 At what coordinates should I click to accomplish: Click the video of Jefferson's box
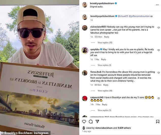tap(40, 67)
